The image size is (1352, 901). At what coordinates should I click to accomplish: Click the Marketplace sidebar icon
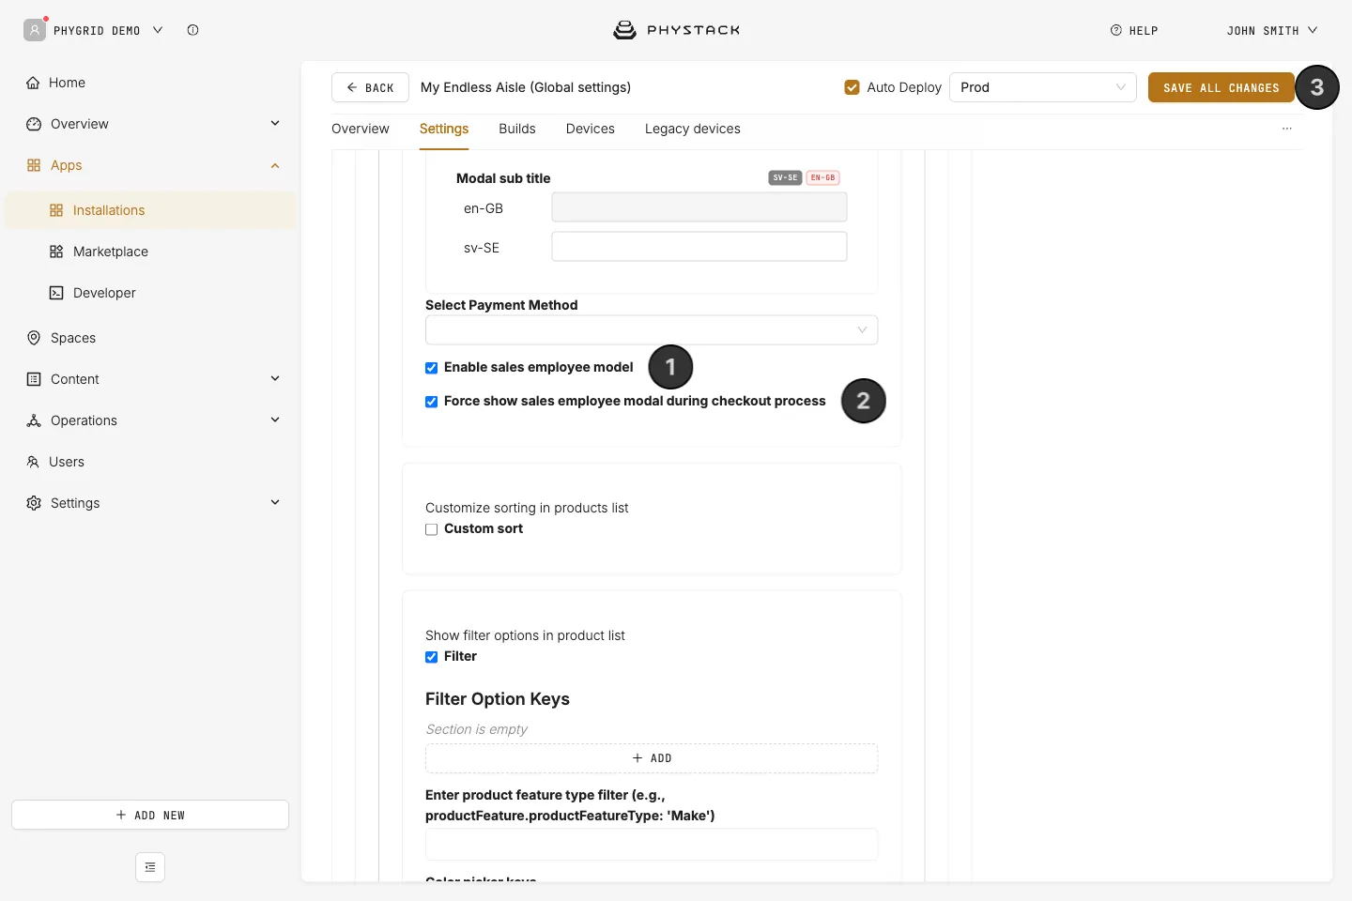point(56,252)
